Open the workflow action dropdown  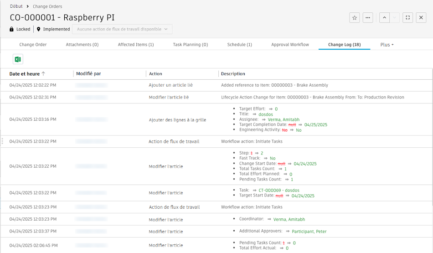click(x=122, y=29)
